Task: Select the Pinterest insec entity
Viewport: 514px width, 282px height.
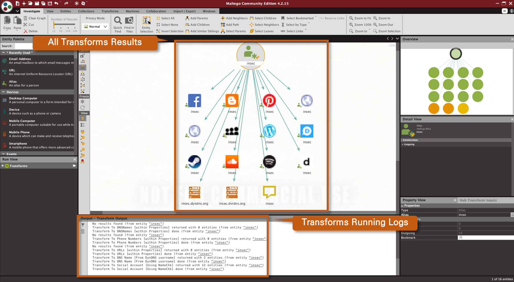Action: [x=269, y=101]
